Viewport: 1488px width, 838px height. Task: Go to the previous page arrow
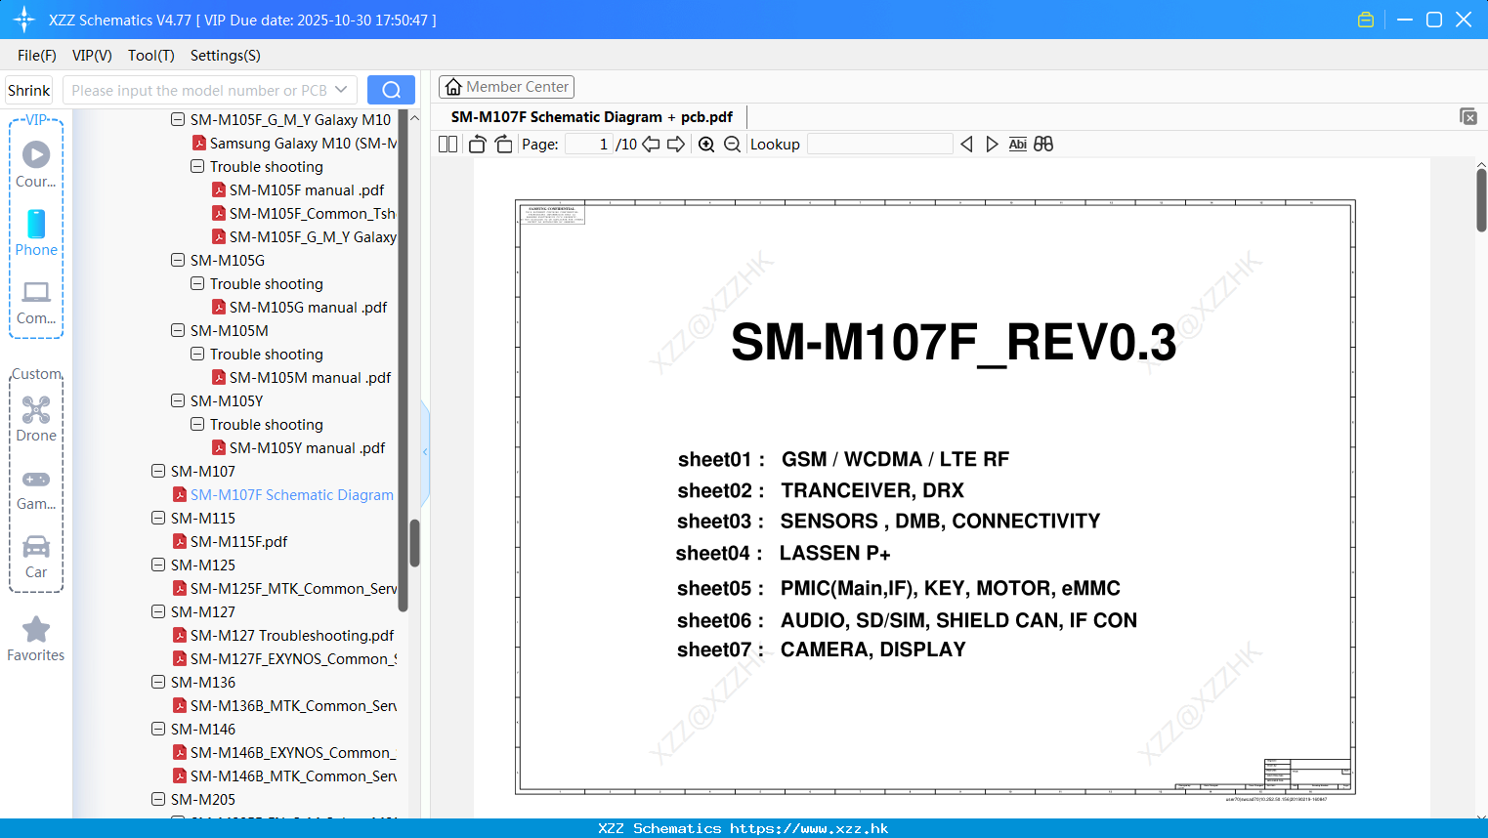[x=651, y=144]
